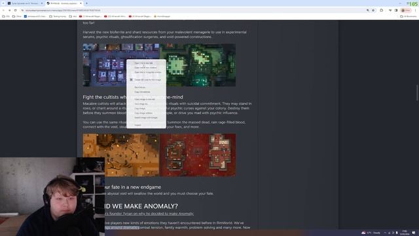Click the orange cultist ritual screenshot thumbnail

pos(120,155)
